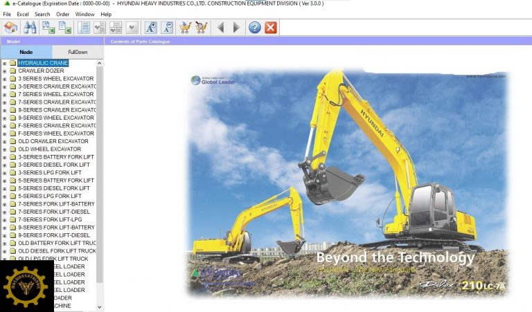
Task: Open the Excel menu
Action: (x=23, y=14)
